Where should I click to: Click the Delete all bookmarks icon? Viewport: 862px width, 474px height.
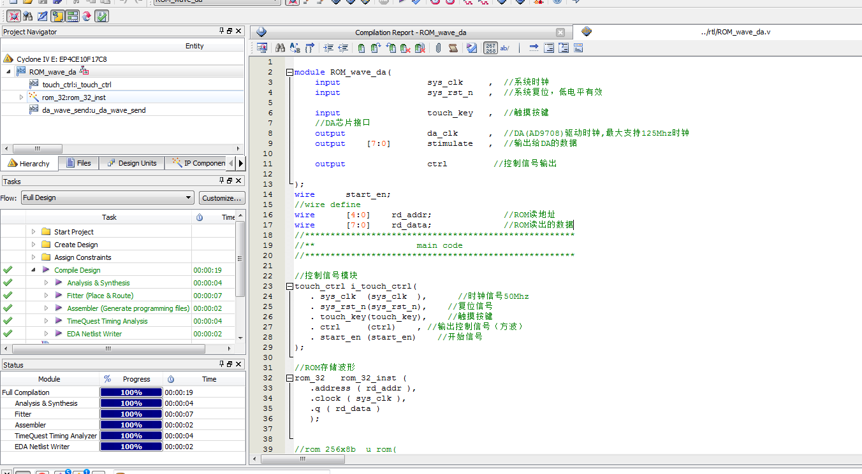click(x=420, y=48)
